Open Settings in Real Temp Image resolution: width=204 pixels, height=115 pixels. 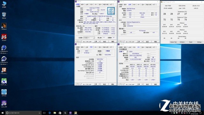[199, 42]
